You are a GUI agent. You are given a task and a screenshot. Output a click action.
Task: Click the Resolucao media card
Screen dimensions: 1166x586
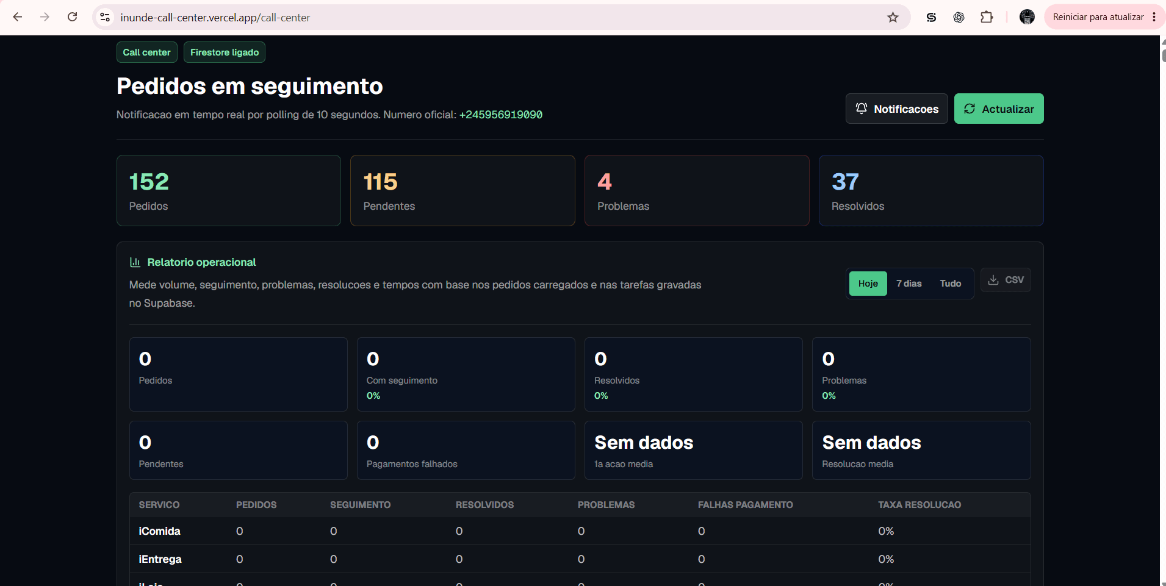point(921,450)
